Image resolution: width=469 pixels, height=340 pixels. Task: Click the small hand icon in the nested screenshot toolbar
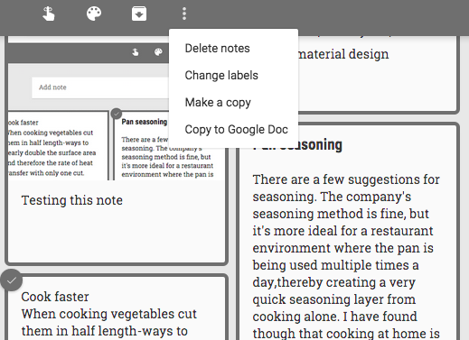click(x=136, y=52)
